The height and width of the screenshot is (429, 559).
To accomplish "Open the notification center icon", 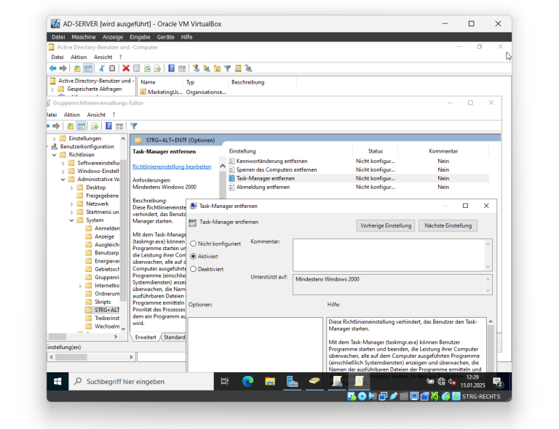I will click(x=498, y=382).
